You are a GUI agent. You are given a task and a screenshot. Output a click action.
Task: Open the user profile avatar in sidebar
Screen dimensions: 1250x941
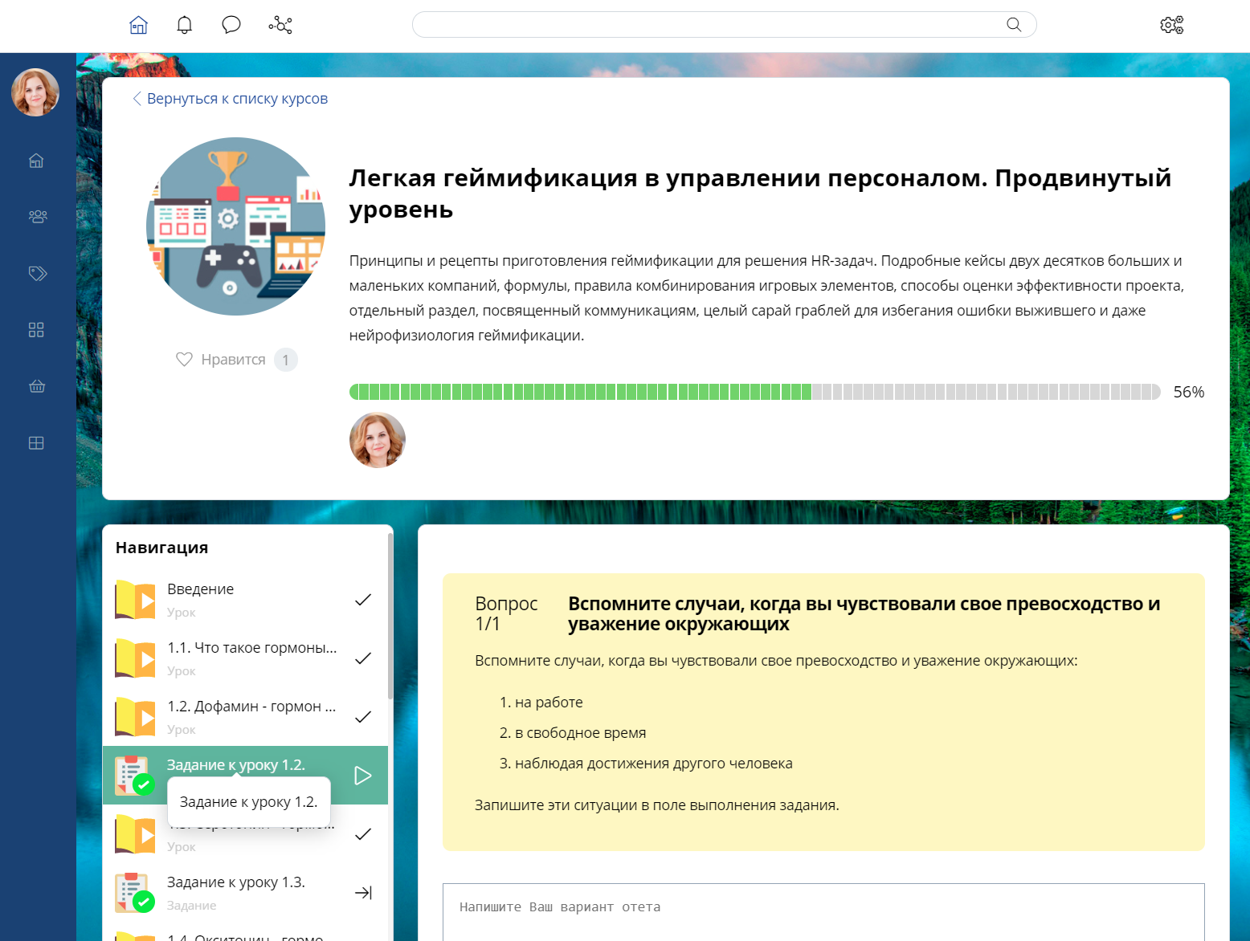tap(35, 92)
